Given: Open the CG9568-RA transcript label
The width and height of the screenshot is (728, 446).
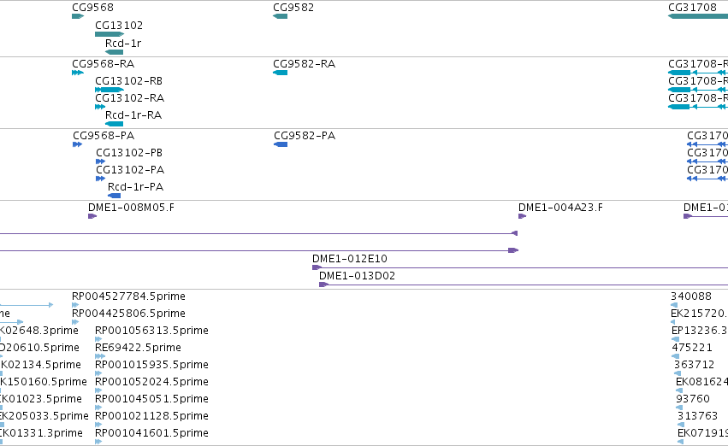Looking at the screenshot, I should (x=103, y=64).
